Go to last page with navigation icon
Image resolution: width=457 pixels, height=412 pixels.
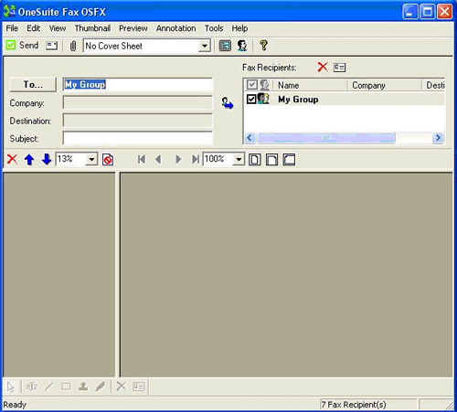(x=196, y=159)
